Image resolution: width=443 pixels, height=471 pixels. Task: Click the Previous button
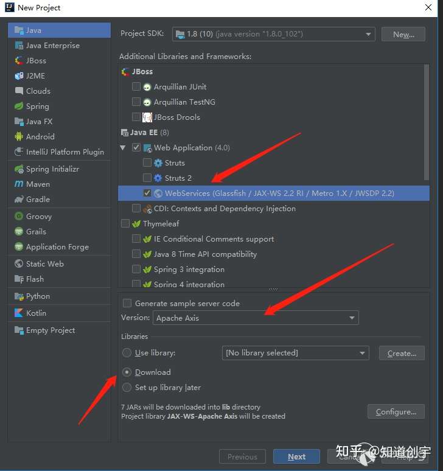pyautogui.click(x=242, y=456)
